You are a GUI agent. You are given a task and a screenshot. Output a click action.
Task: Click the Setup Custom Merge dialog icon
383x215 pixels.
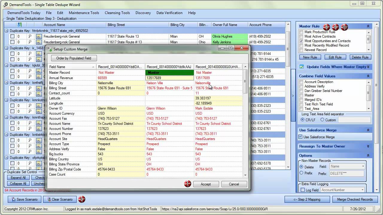(x=50, y=49)
